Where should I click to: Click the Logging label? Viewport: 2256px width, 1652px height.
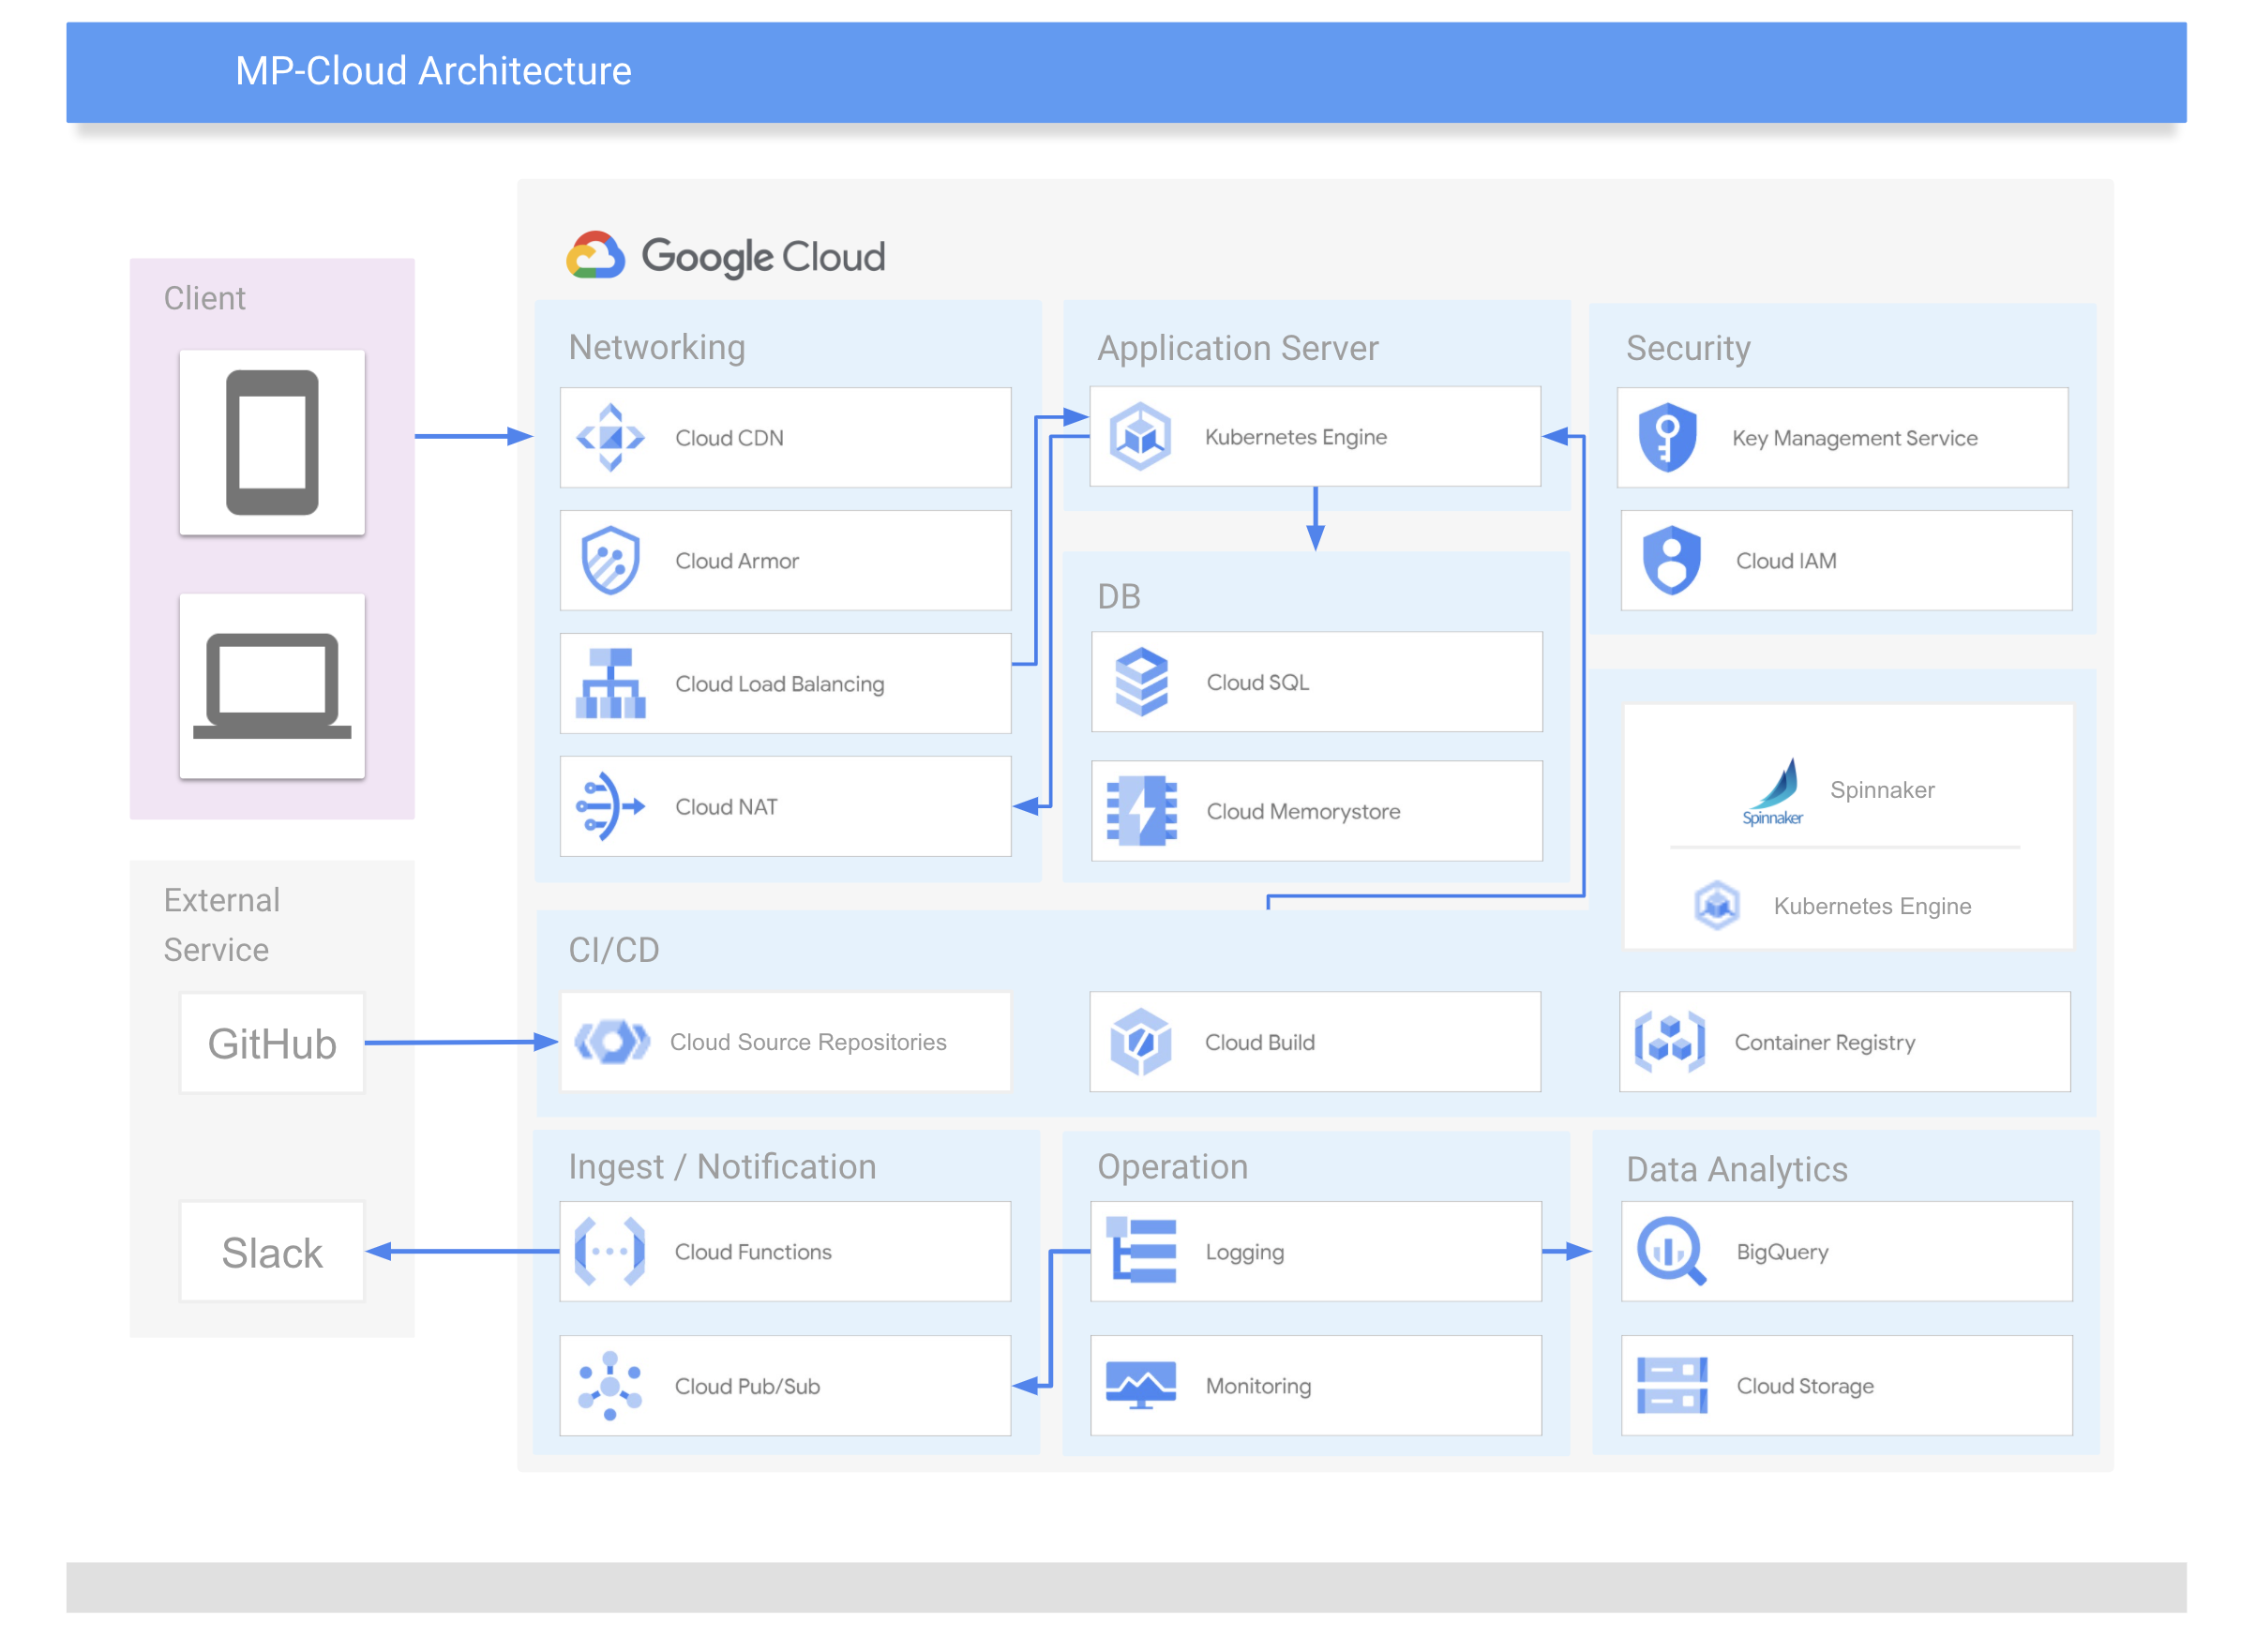coord(1244,1252)
